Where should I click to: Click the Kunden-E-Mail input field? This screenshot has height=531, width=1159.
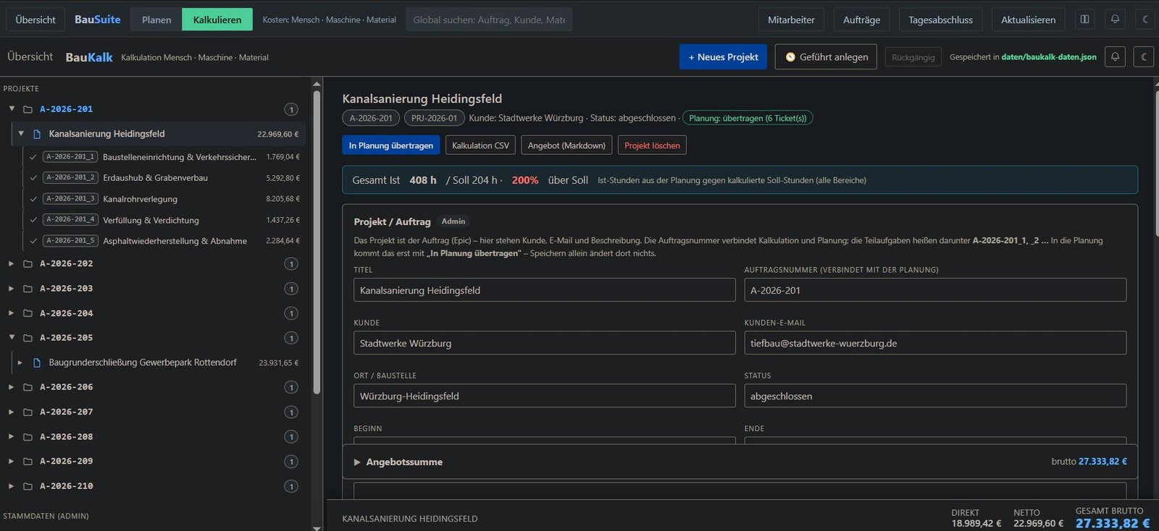[x=935, y=343]
